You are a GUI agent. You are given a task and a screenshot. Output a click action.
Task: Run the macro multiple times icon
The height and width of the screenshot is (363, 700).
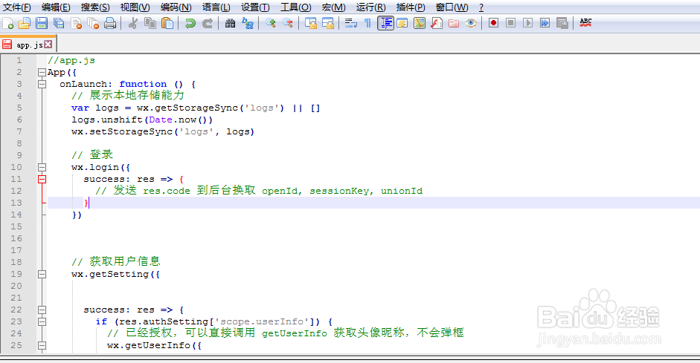(x=545, y=23)
